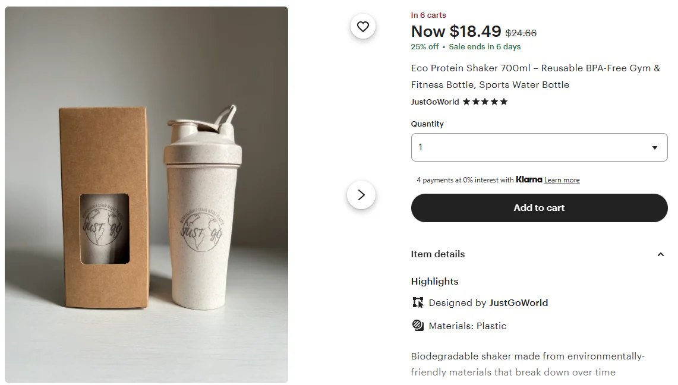The width and height of the screenshot is (678, 385).
Task: Open the Quantity dropdown
Action: [539, 147]
